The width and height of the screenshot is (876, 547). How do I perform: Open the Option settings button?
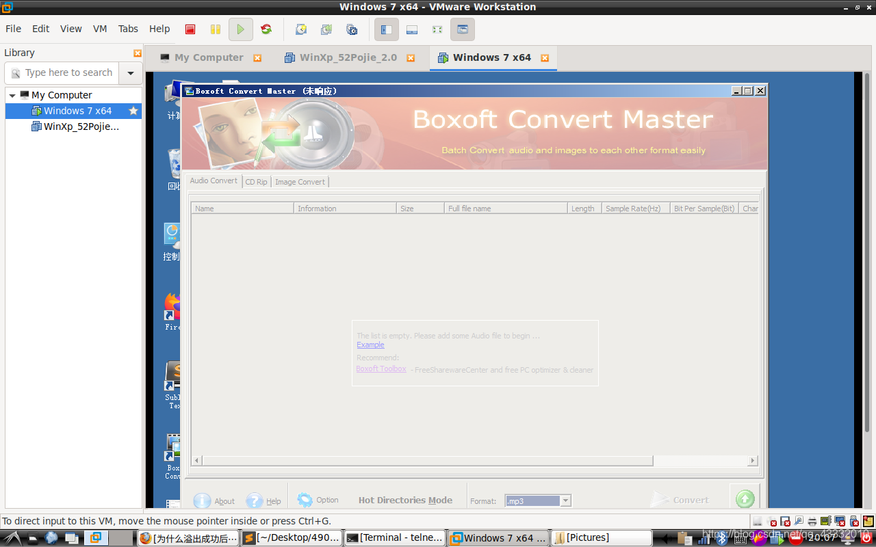coord(318,501)
